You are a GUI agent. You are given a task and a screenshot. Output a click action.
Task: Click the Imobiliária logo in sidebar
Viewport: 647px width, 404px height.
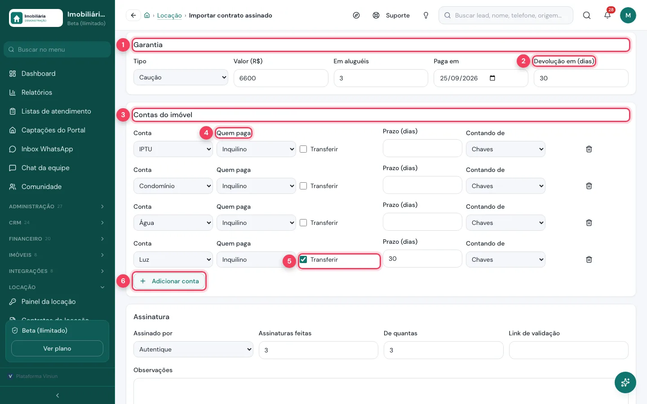coord(36,18)
